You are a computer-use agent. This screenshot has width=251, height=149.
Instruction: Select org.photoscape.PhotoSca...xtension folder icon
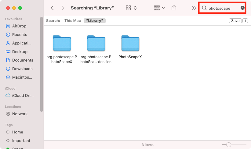point(96,43)
